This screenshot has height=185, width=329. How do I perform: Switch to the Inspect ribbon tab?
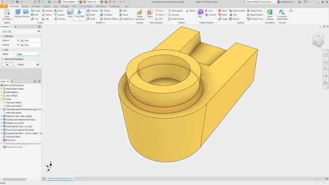tap(47, 7)
